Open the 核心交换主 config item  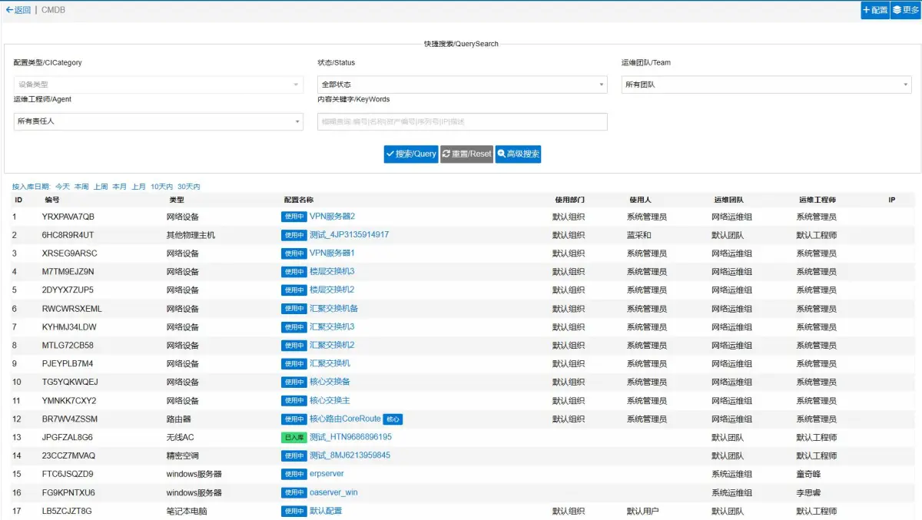(330, 401)
